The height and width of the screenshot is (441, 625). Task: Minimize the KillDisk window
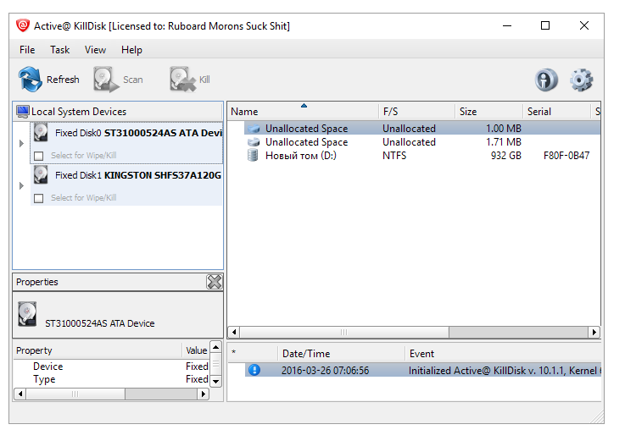coord(507,26)
